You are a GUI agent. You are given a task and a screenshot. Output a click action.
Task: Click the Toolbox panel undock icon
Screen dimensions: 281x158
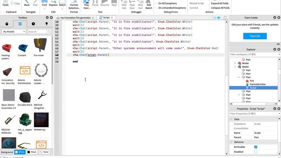[x=47, y=18]
